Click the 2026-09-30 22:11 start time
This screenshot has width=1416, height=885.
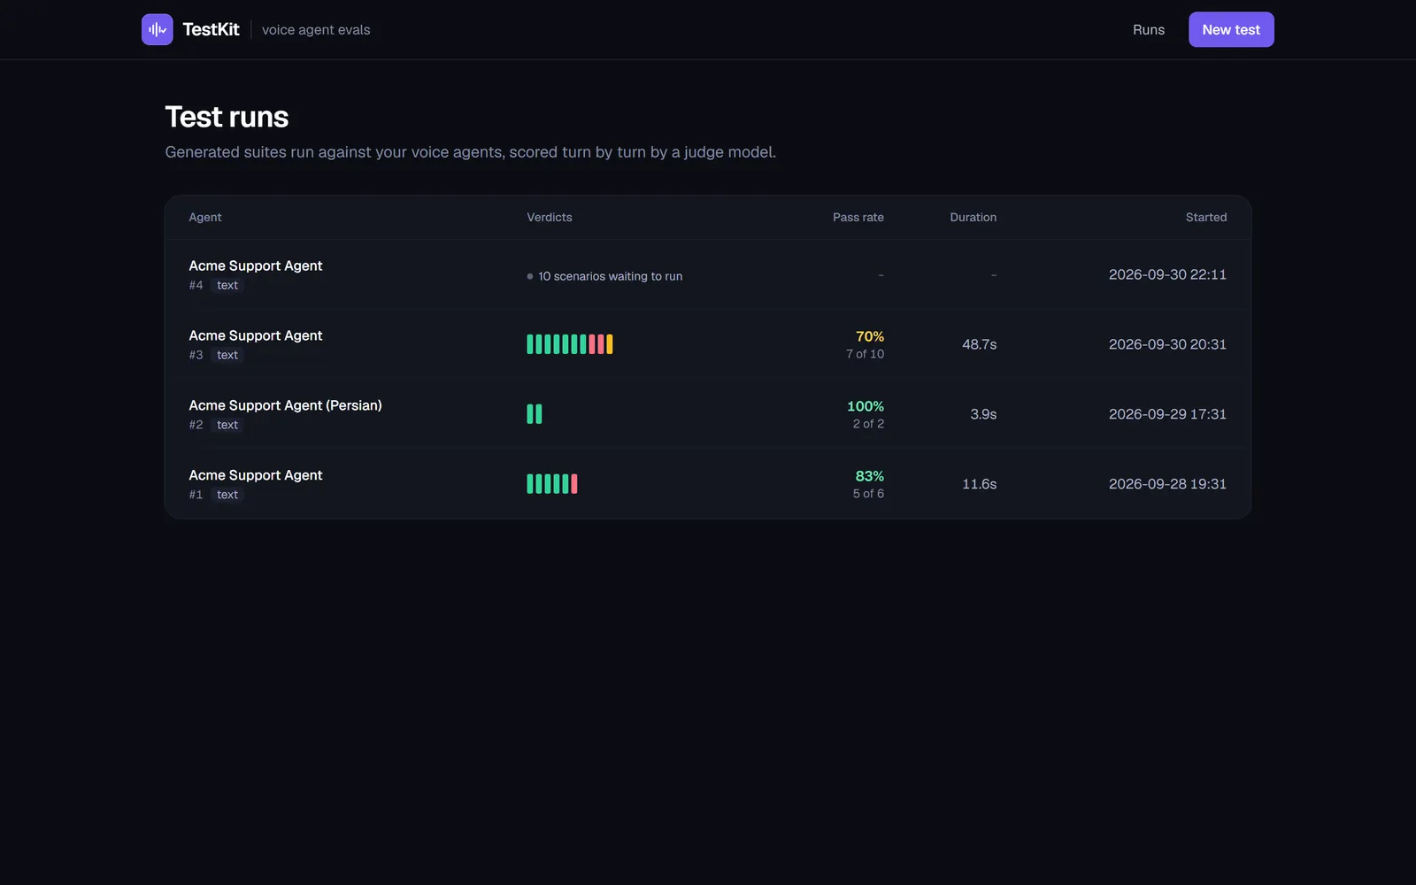click(x=1167, y=274)
